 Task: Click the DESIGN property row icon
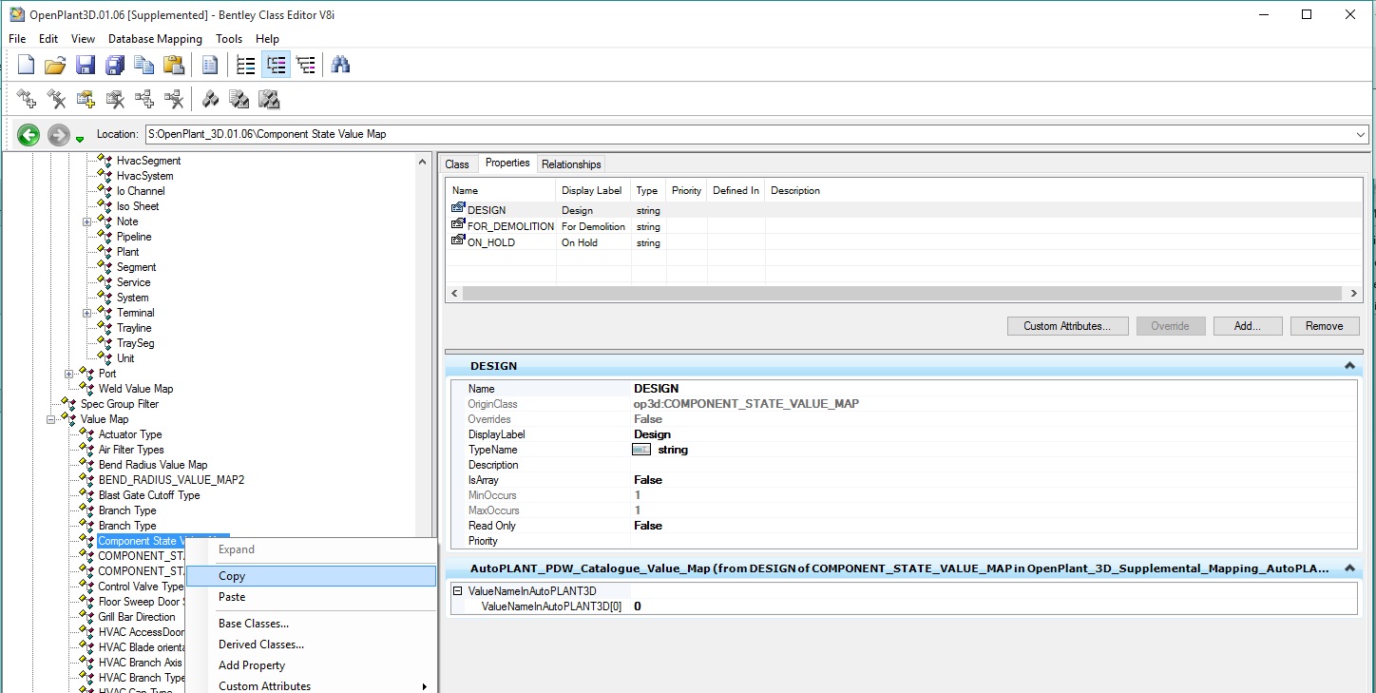(458, 209)
